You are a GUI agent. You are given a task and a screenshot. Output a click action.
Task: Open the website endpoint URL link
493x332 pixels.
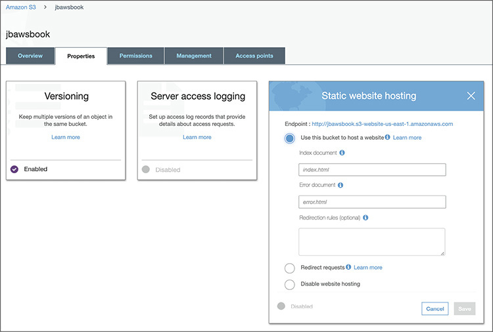[x=382, y=123]
